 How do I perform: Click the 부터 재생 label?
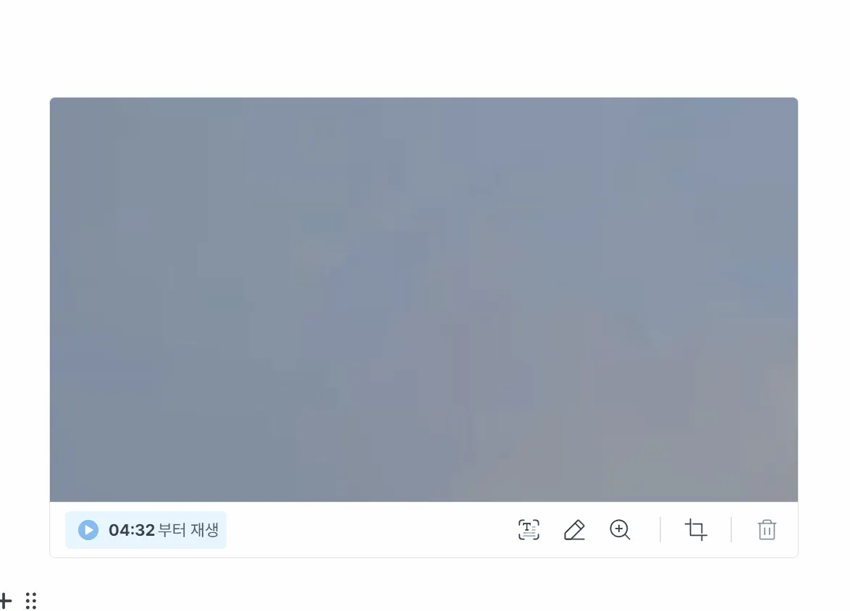click(x=188, y=530)
